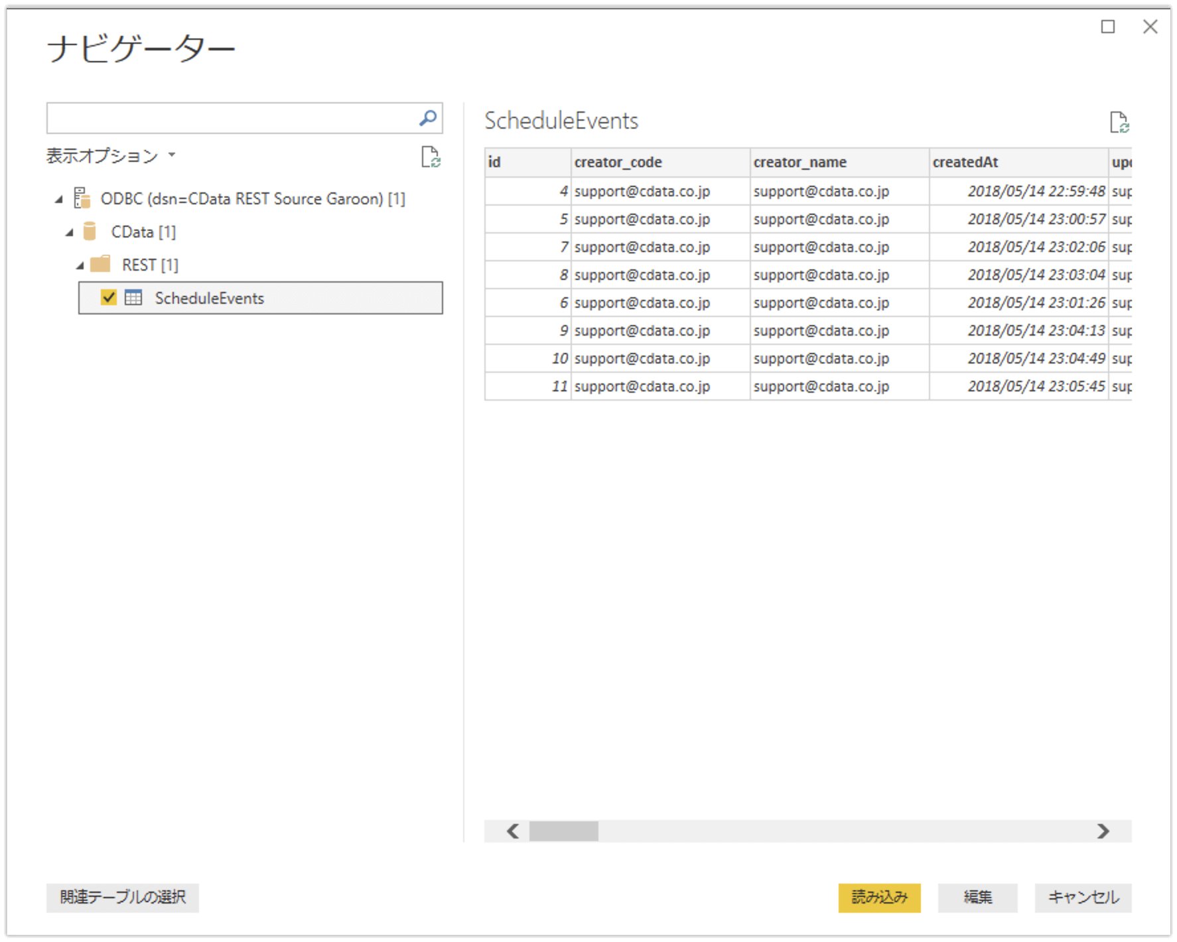1177x942 pixels.
Task: Uncheck the ScheduleEvents table checkbox
Action: click(x=109, y=297)
